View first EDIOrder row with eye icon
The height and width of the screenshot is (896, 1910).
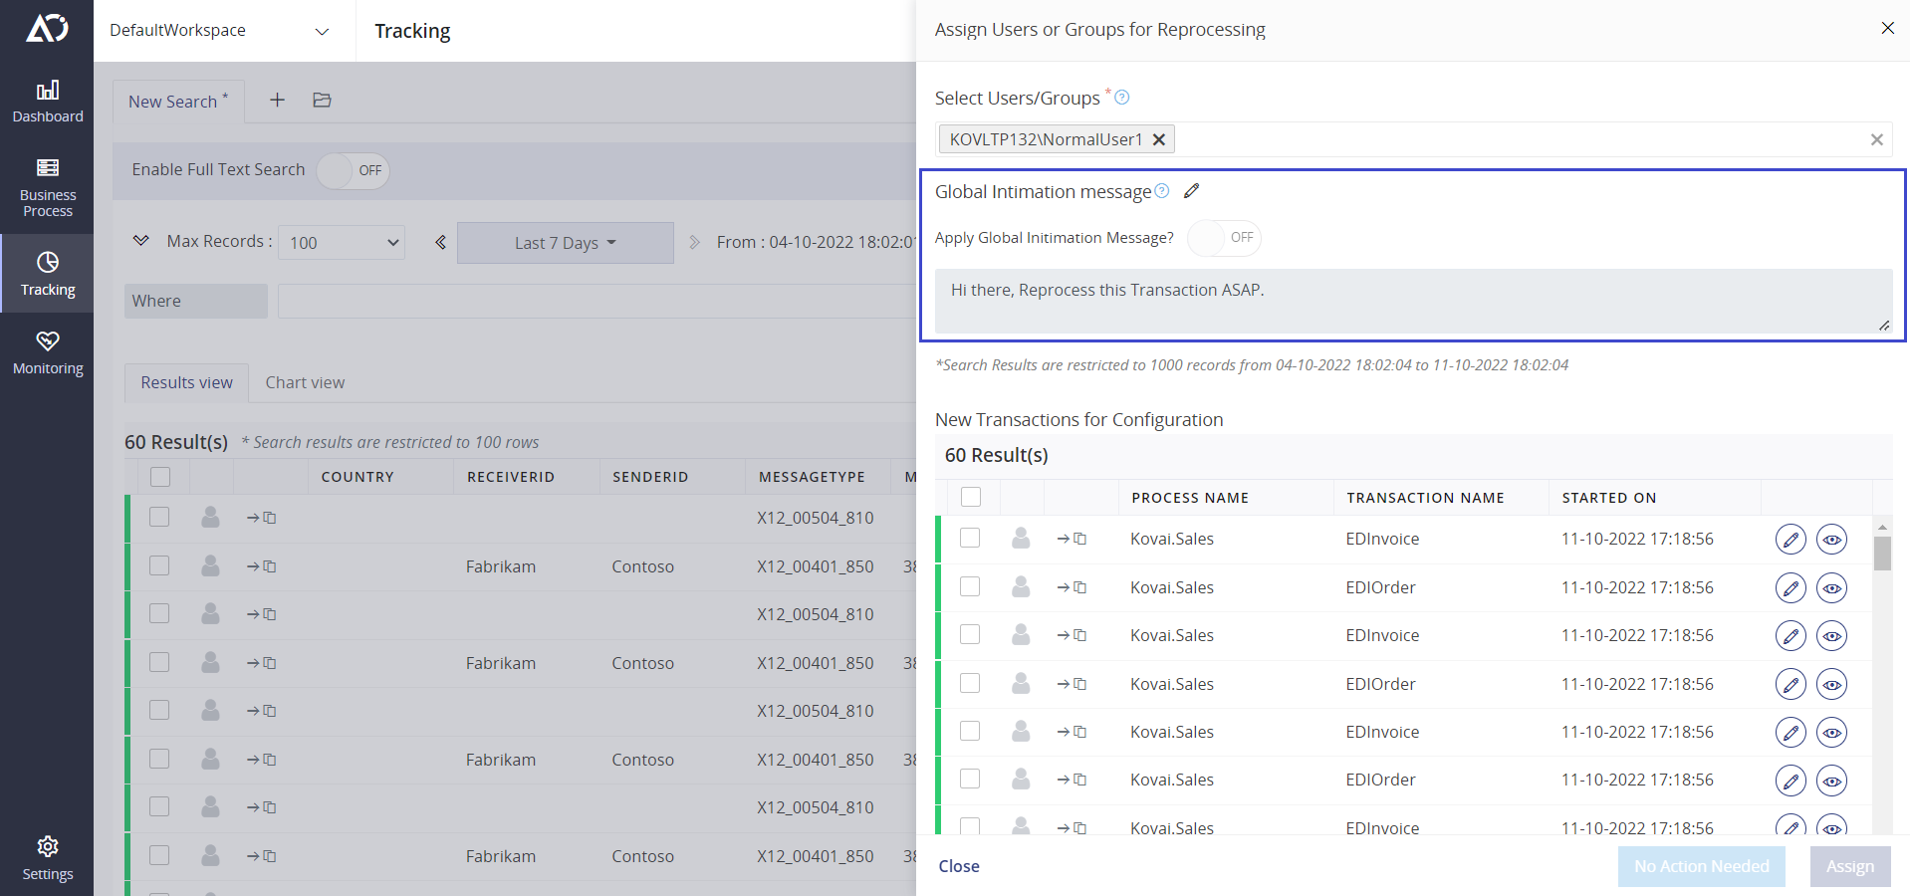click(1831, 588)
